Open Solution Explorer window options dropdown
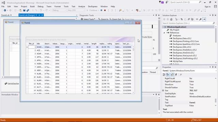Viewport: 218px width, 122px height. 210,15
